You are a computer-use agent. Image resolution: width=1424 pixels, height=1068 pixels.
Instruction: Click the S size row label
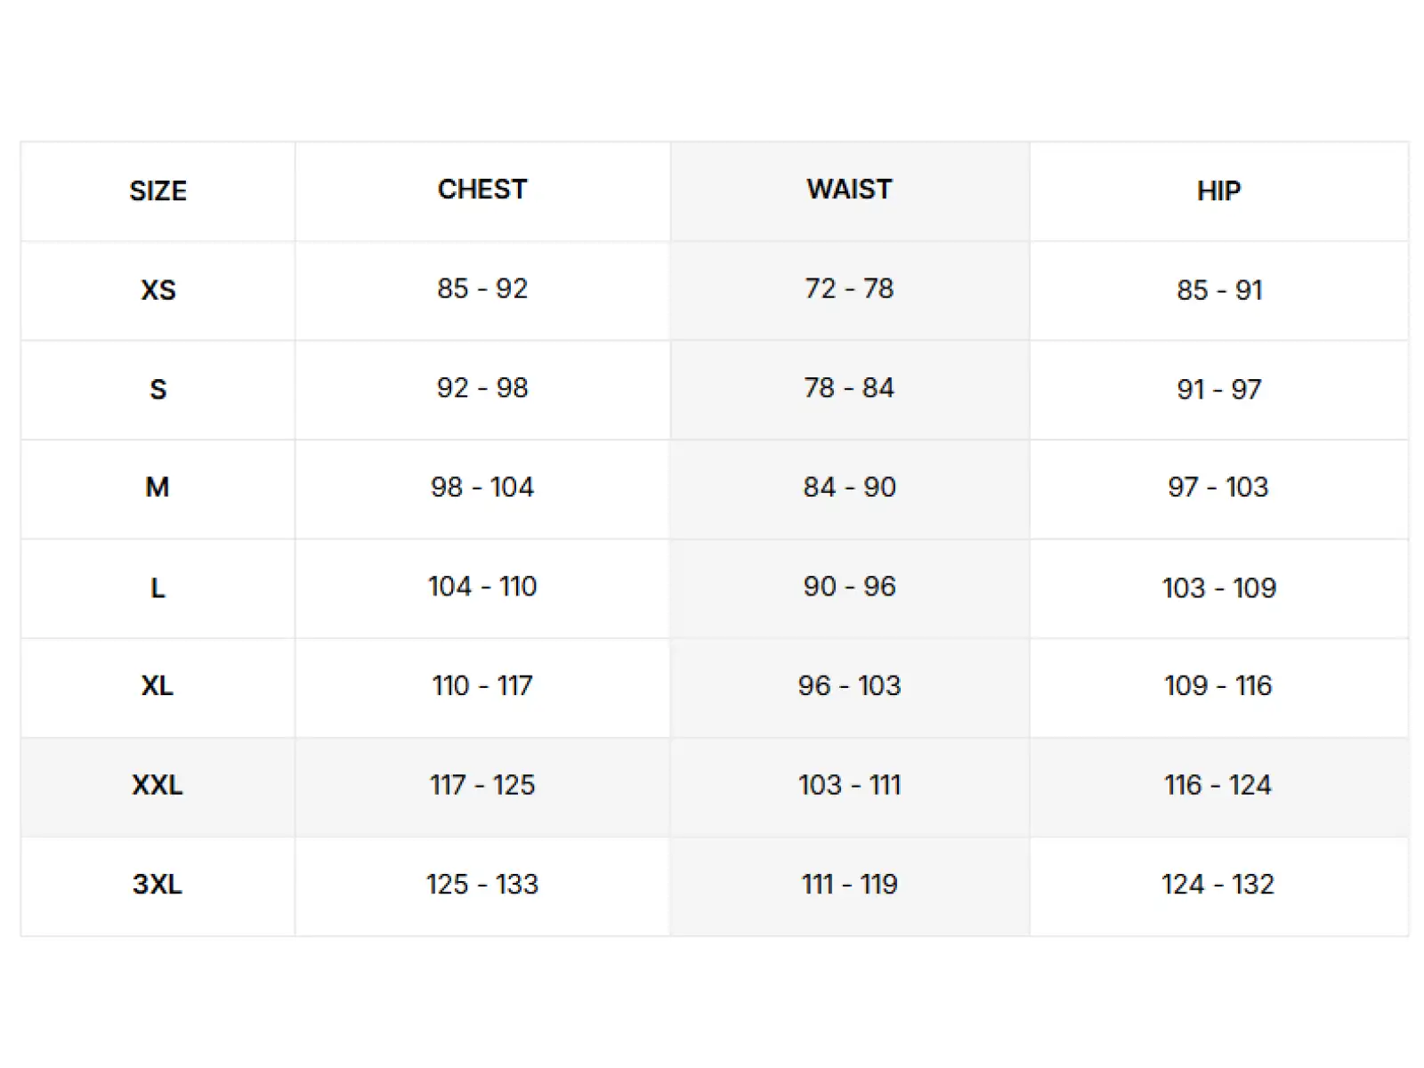tap(158, 390)
